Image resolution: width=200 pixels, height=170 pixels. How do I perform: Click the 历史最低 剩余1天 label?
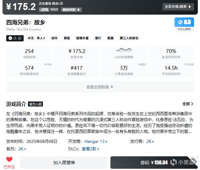(51, 3)
